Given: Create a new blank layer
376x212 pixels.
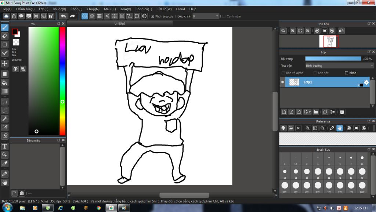Looking at the screenshot, I should 284,112.
